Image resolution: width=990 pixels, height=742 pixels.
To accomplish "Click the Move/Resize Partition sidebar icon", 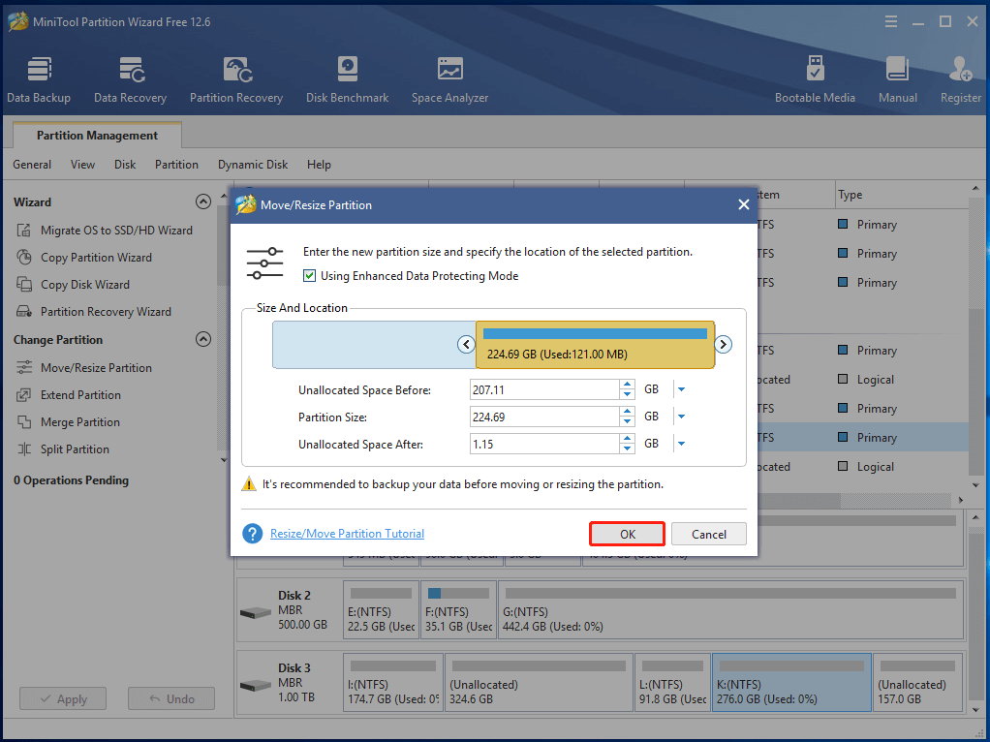I will (x=24, y=367).
